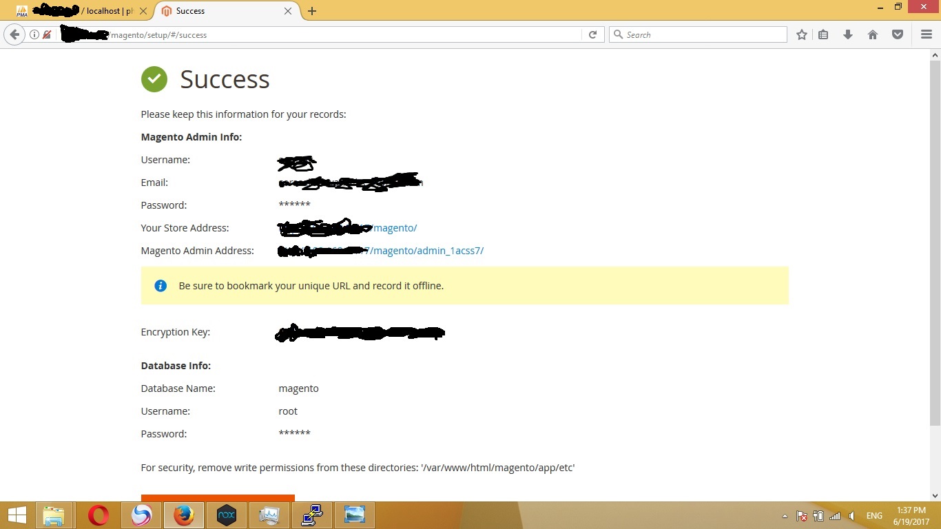This screenshot has width=941, height=529.
Task: Click the Encryption Key label
Action: pos(176,332)
